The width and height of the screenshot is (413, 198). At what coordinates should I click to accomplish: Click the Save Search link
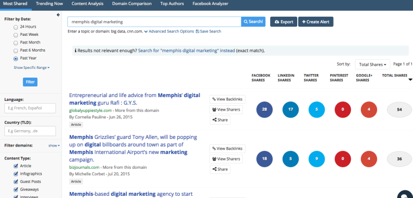click(x=208, y=31)
